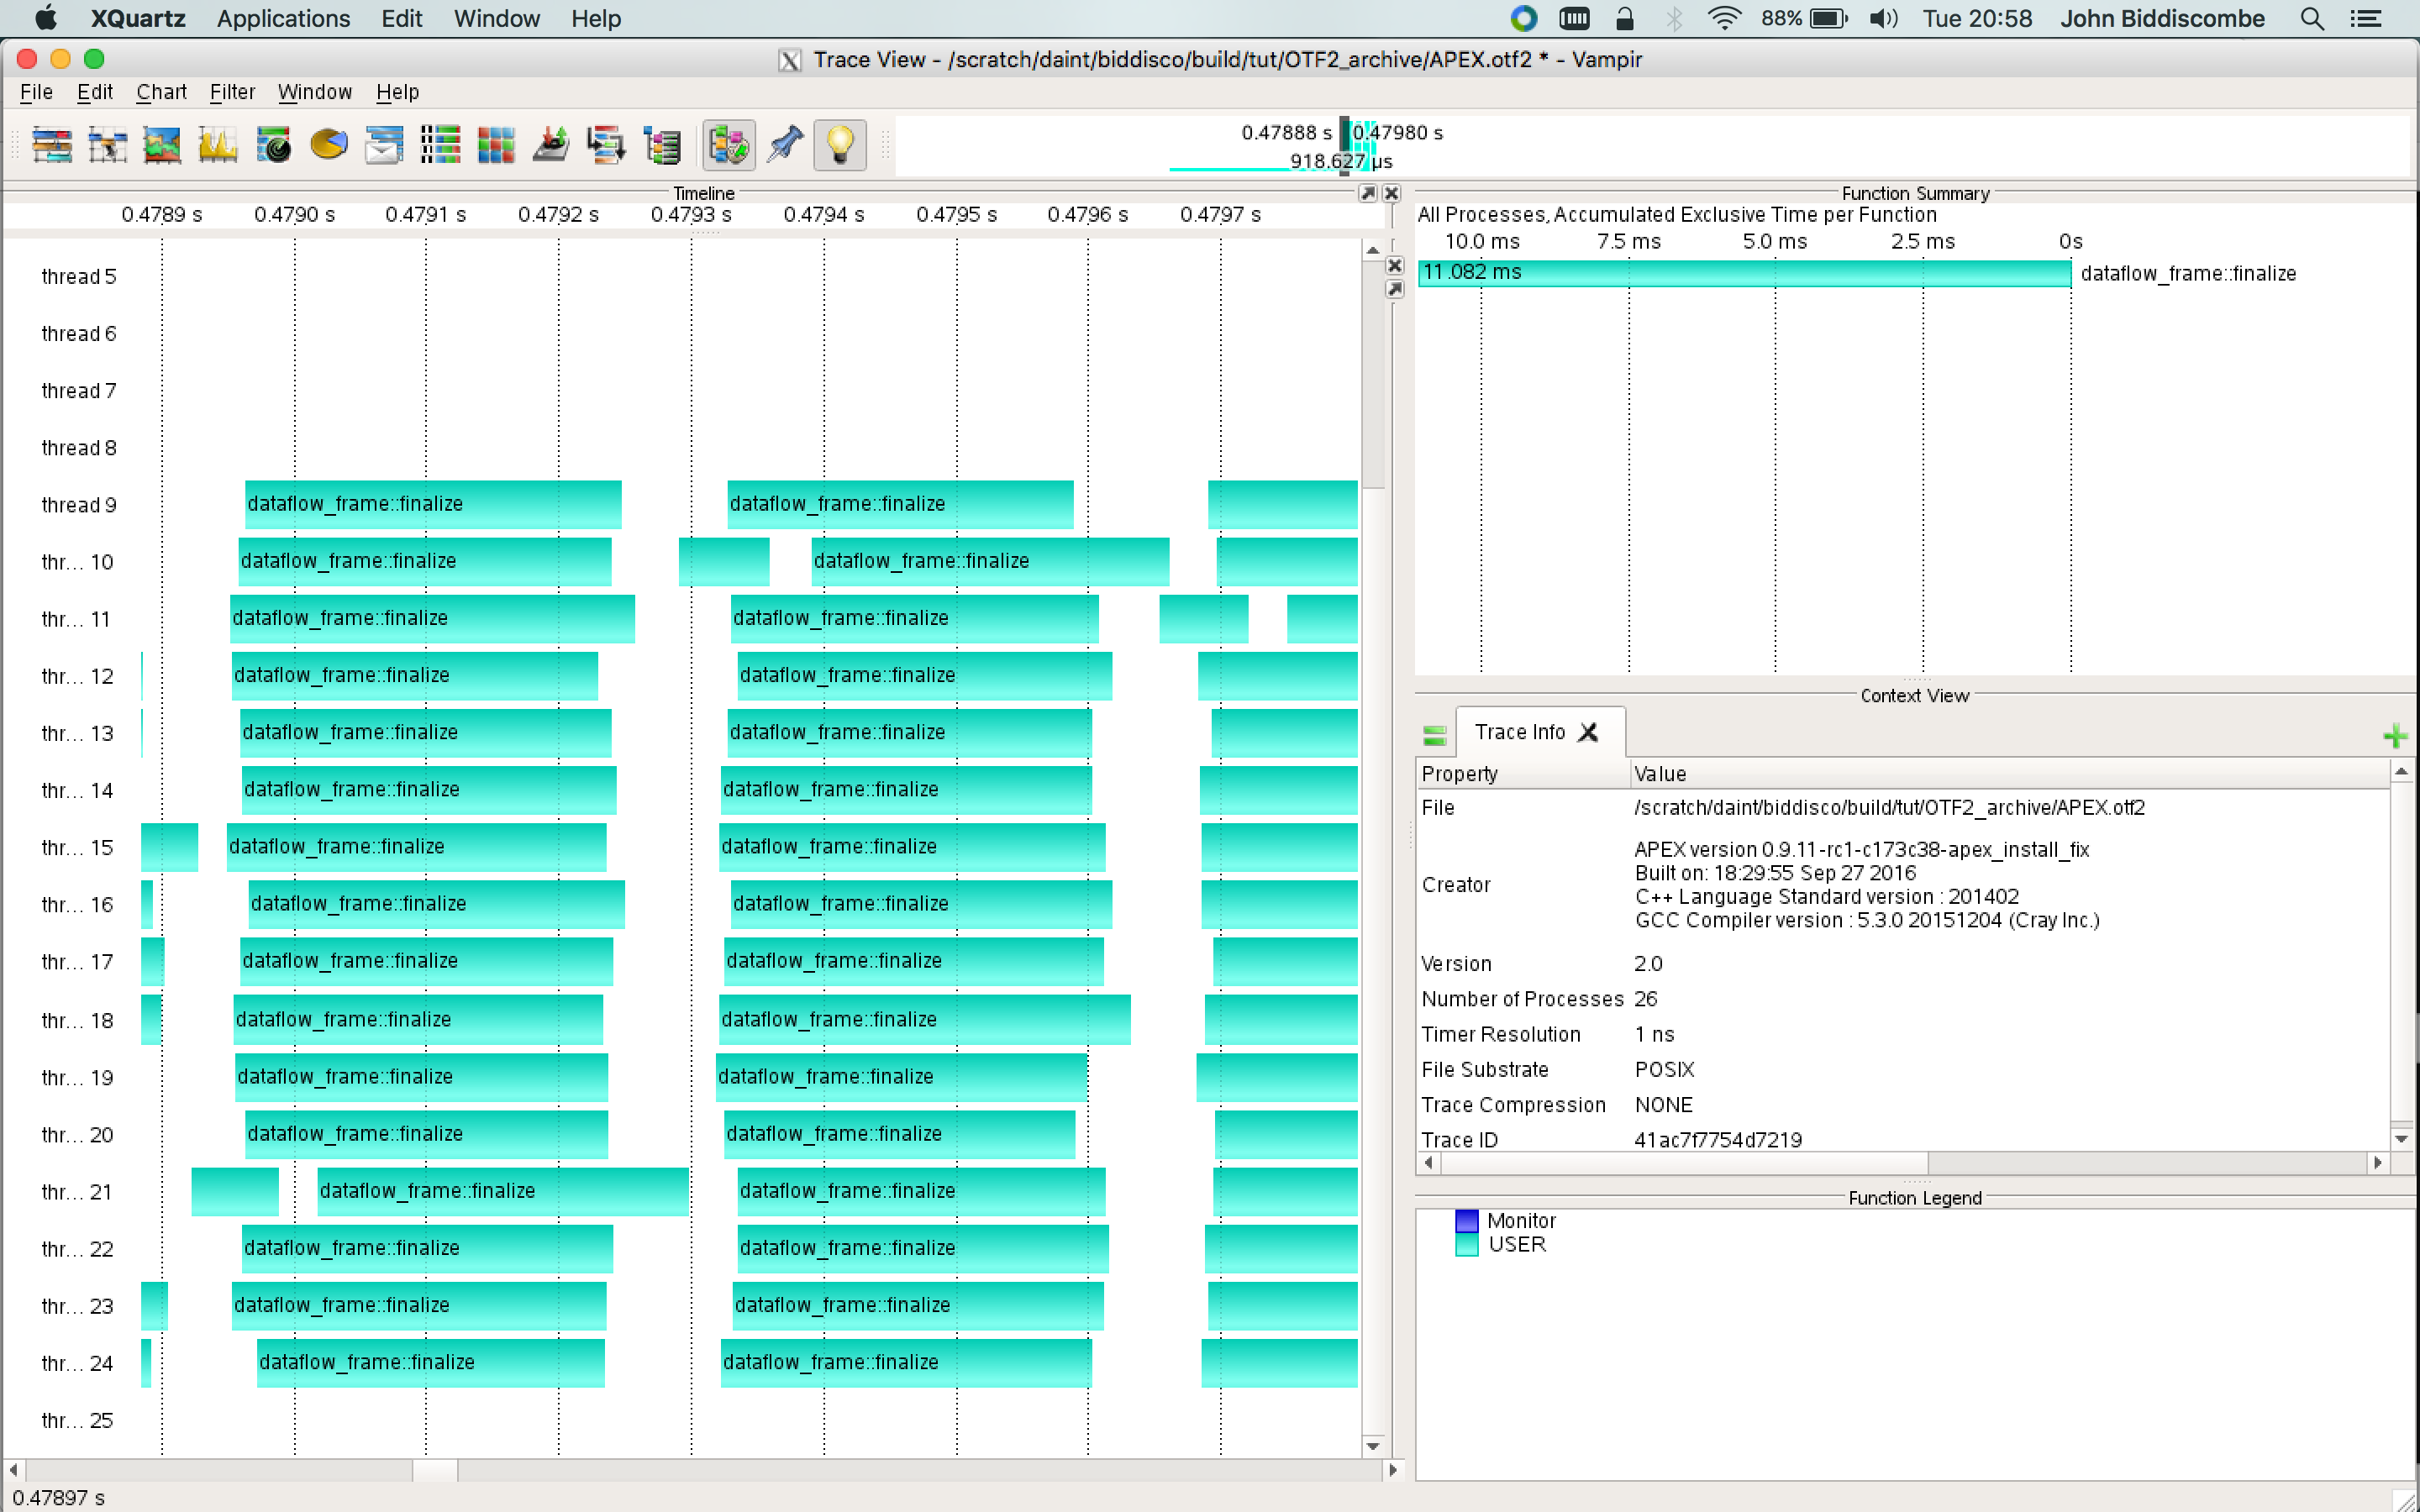The width and height of the screenshot is (2420, 1512).
Task: Click timeline horizontal scroll left arrow
Action: pyautogui.click(x=13, y=1470)
